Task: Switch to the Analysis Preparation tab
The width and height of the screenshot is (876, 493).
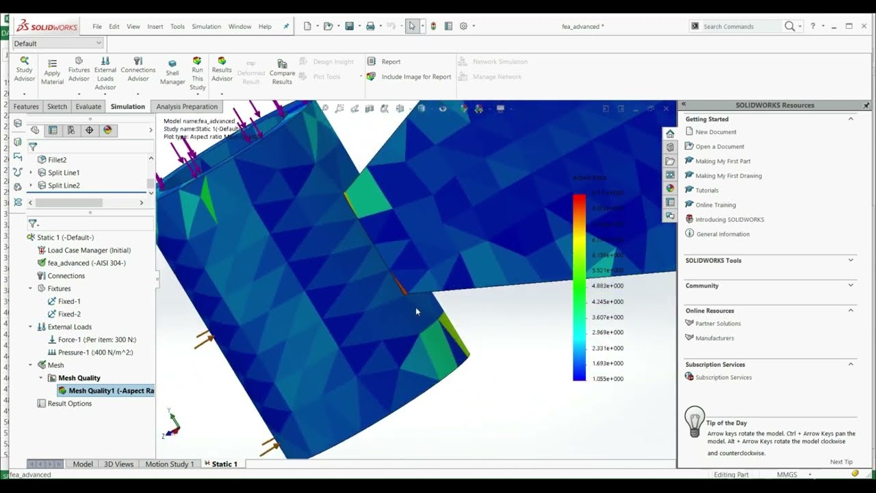Action: pos(187,107)
